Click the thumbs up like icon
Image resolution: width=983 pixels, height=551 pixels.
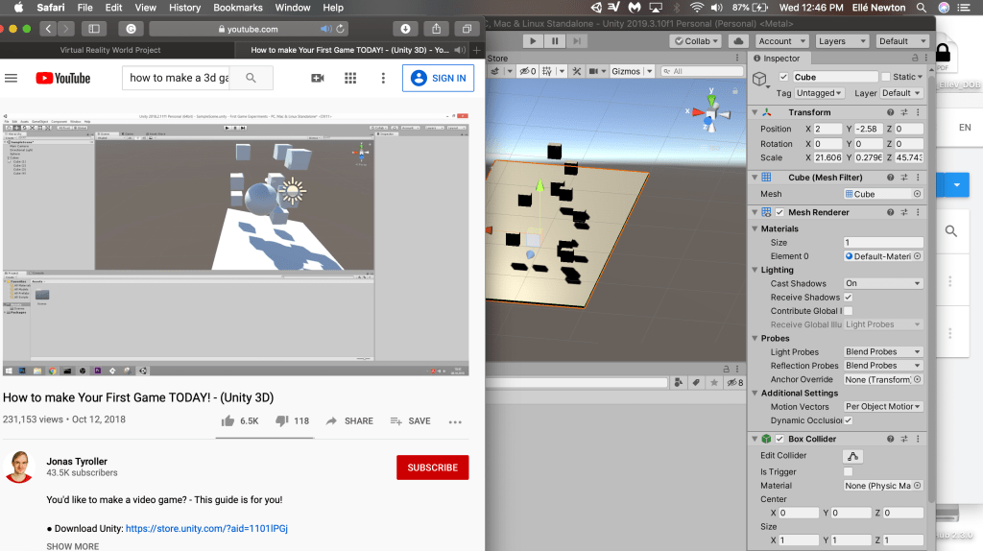coord(228,420)
